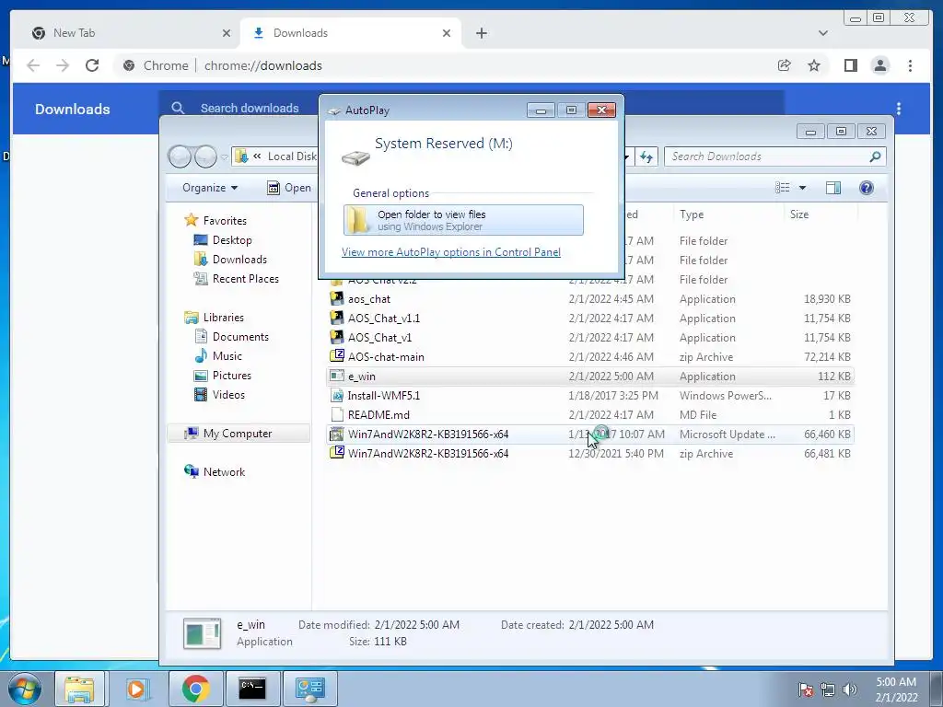
Task: Select the AOS_Chat_v1.1 file
Action: (589, 318)
